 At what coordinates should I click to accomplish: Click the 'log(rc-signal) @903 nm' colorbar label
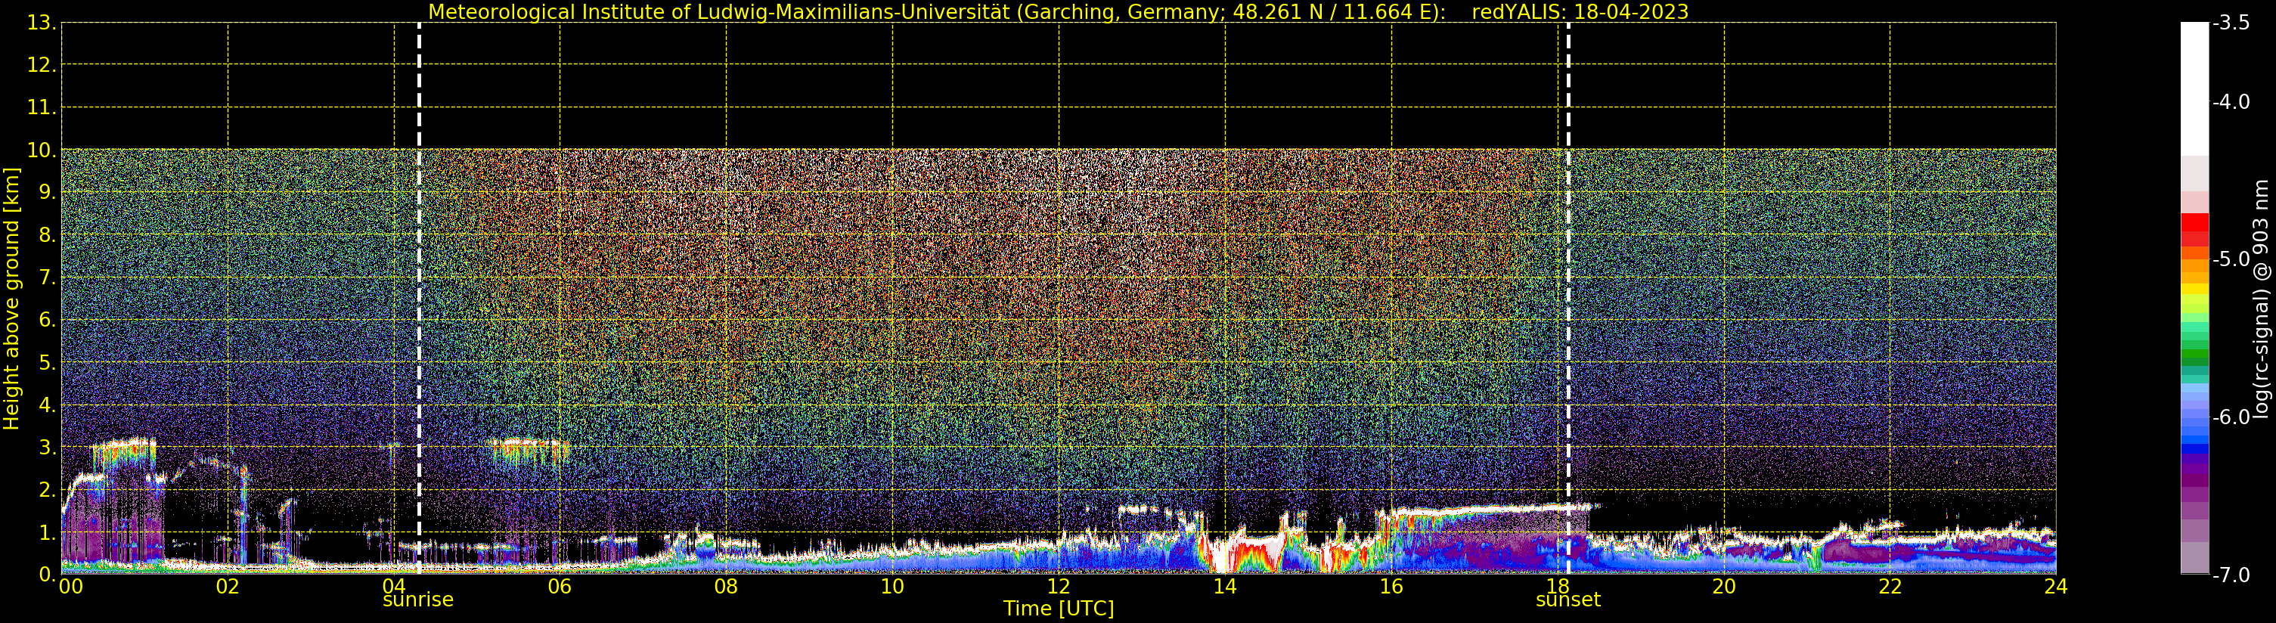pyautogui.click(x=2261, y=299)
